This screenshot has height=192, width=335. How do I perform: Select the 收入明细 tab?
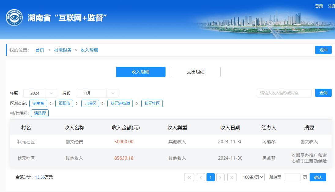coord(140,72)
